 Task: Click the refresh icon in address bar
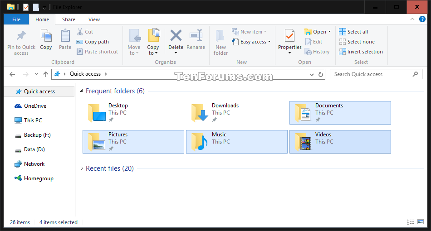(320, 74)
